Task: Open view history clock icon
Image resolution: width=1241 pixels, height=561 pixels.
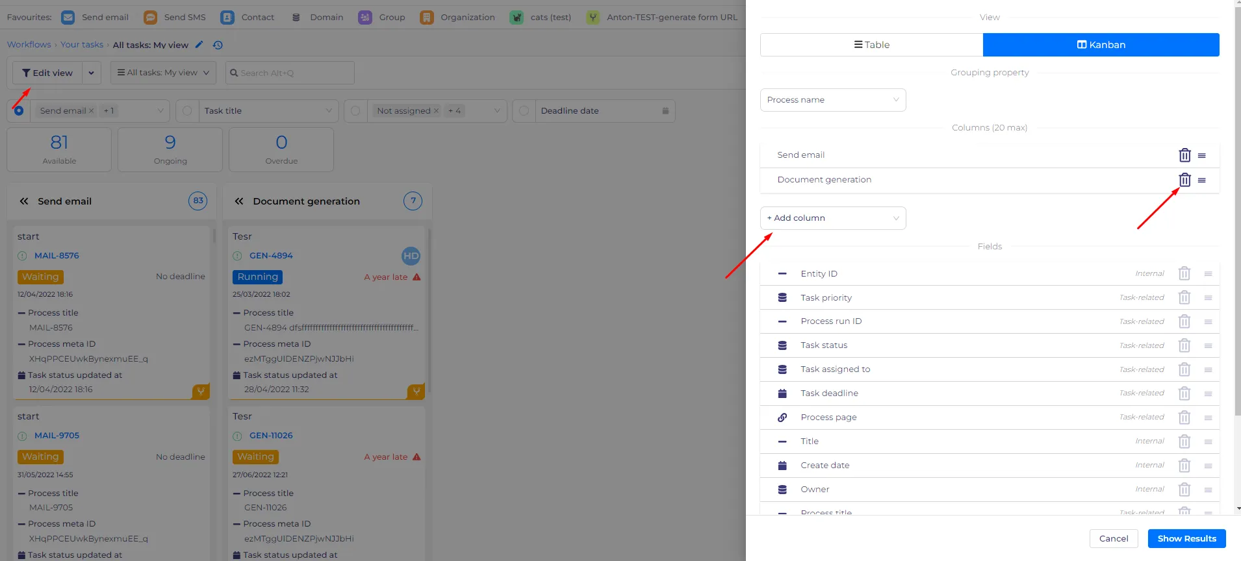Action: pos(218,45)
